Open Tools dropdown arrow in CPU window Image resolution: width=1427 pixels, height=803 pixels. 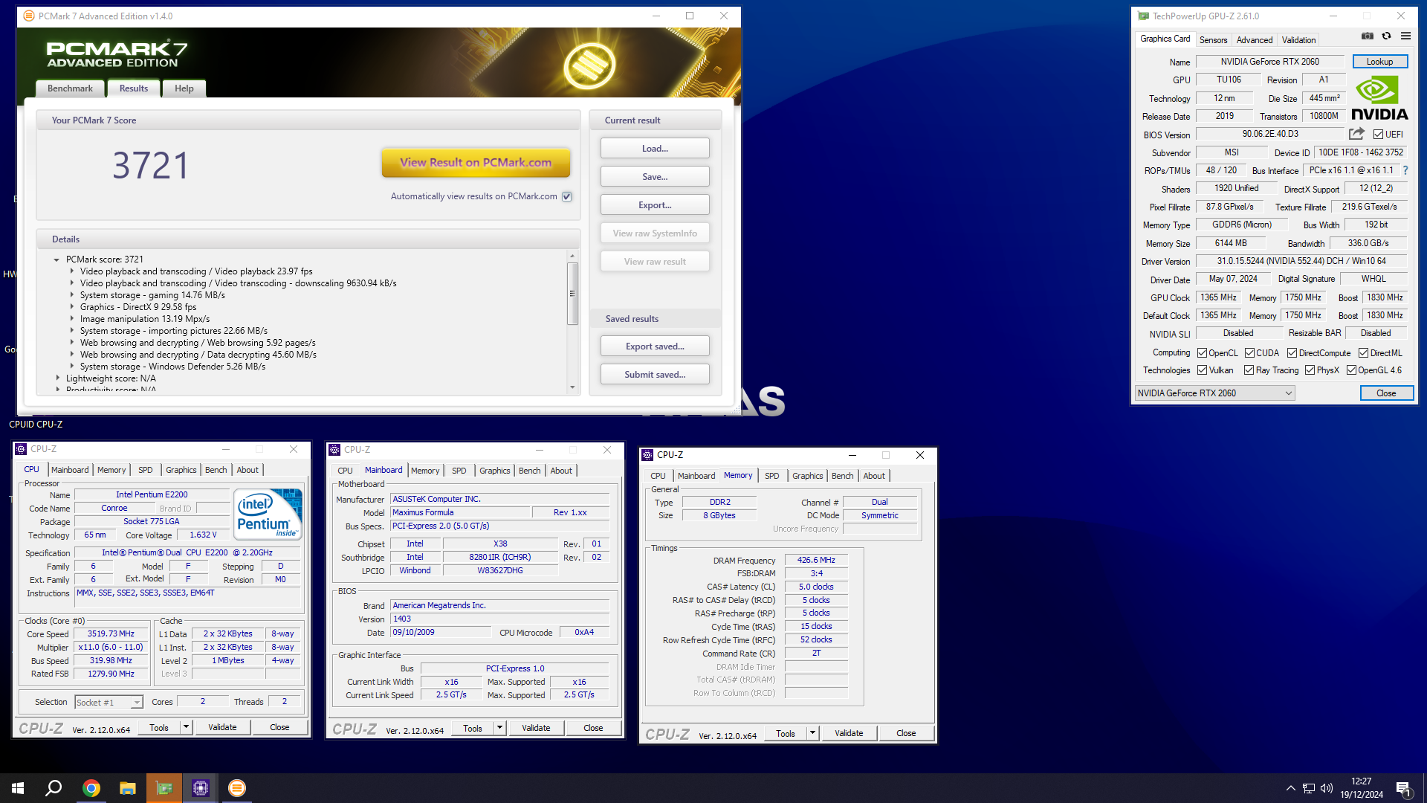click(186, 727)
